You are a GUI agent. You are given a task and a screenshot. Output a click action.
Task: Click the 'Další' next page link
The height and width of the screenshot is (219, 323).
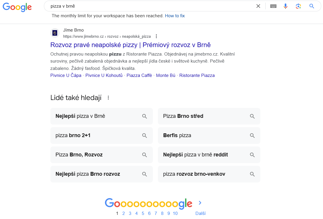[x=200, y=213]
